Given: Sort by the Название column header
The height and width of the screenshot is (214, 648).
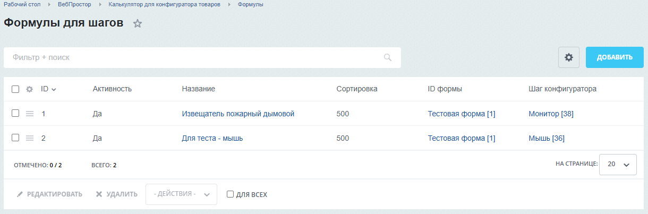Looking at the screenshot, I should 198,89.
